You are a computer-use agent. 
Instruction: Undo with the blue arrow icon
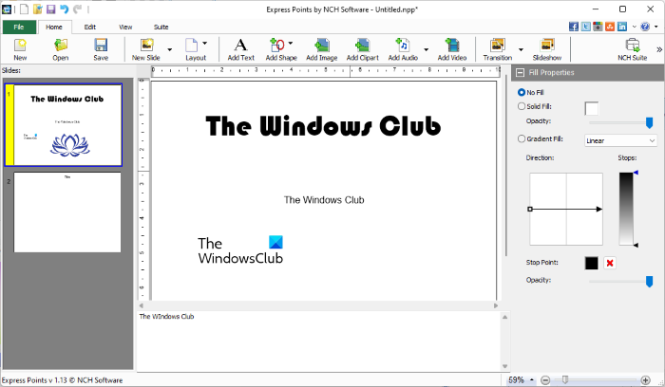click(x=64, y=9)
